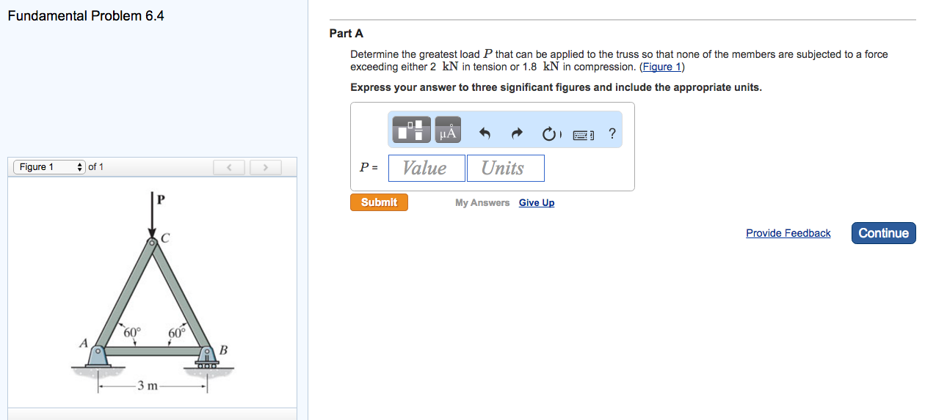This screenshot has height=420, width=925.
Task: Open the Greek symbols and units palette
Action: pos(448,130)
